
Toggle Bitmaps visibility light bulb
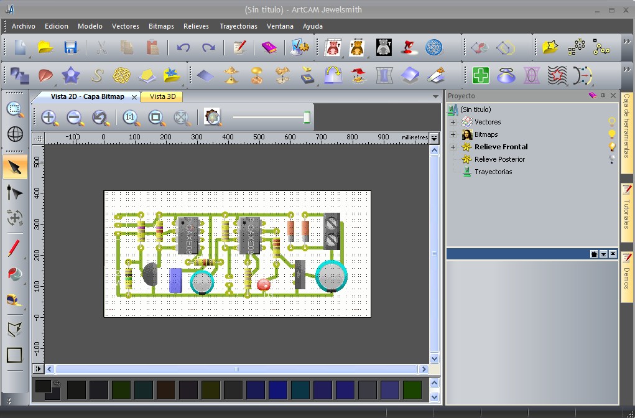612,134
